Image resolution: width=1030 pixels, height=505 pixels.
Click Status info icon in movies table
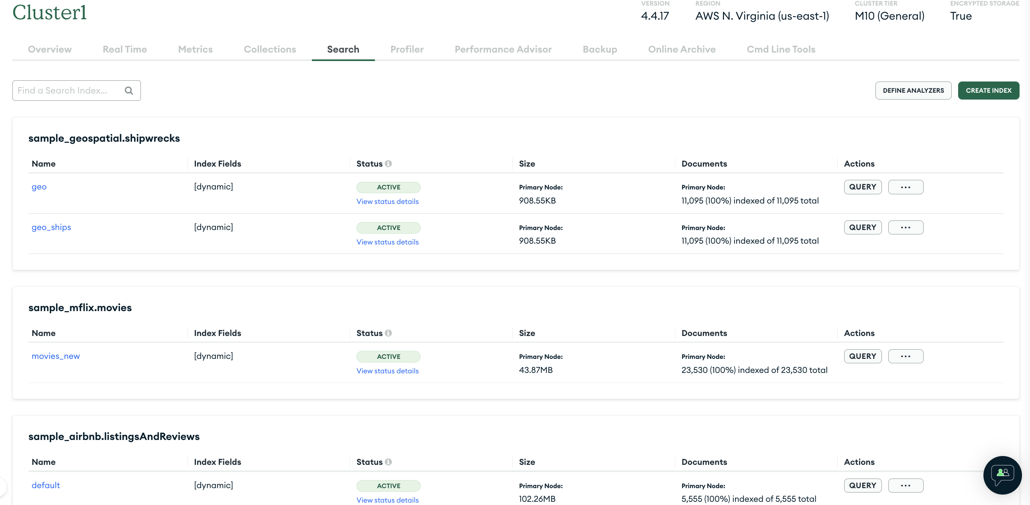pyautogui.click(x=388, y=333)
